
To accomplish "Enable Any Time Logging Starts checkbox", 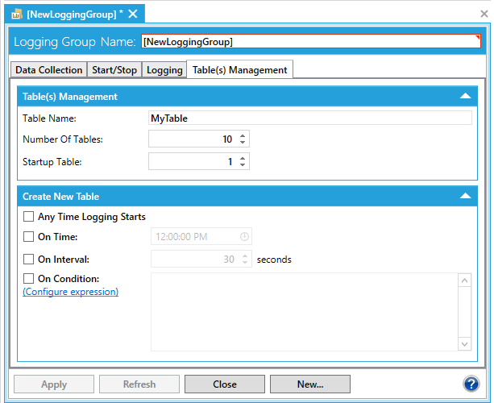I will click(x=29, y=217).
